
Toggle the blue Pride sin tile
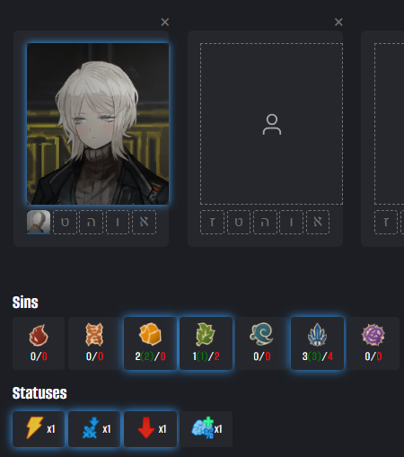[x=317, y=343]
